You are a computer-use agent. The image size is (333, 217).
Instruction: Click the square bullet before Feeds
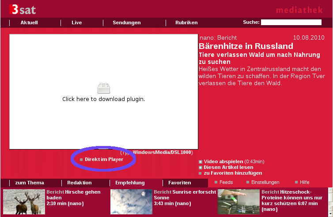point(216,182)
